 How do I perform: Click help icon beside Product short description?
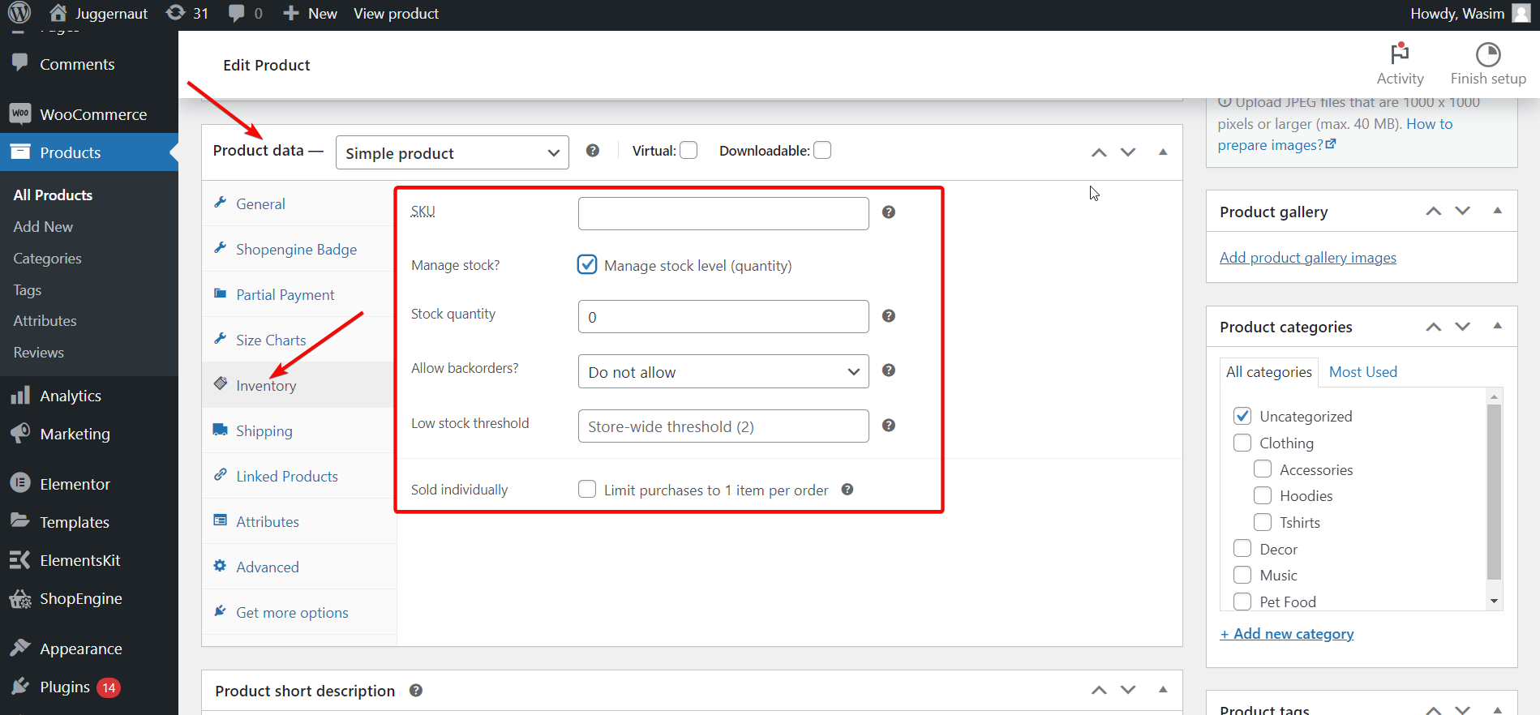[416, 691]
